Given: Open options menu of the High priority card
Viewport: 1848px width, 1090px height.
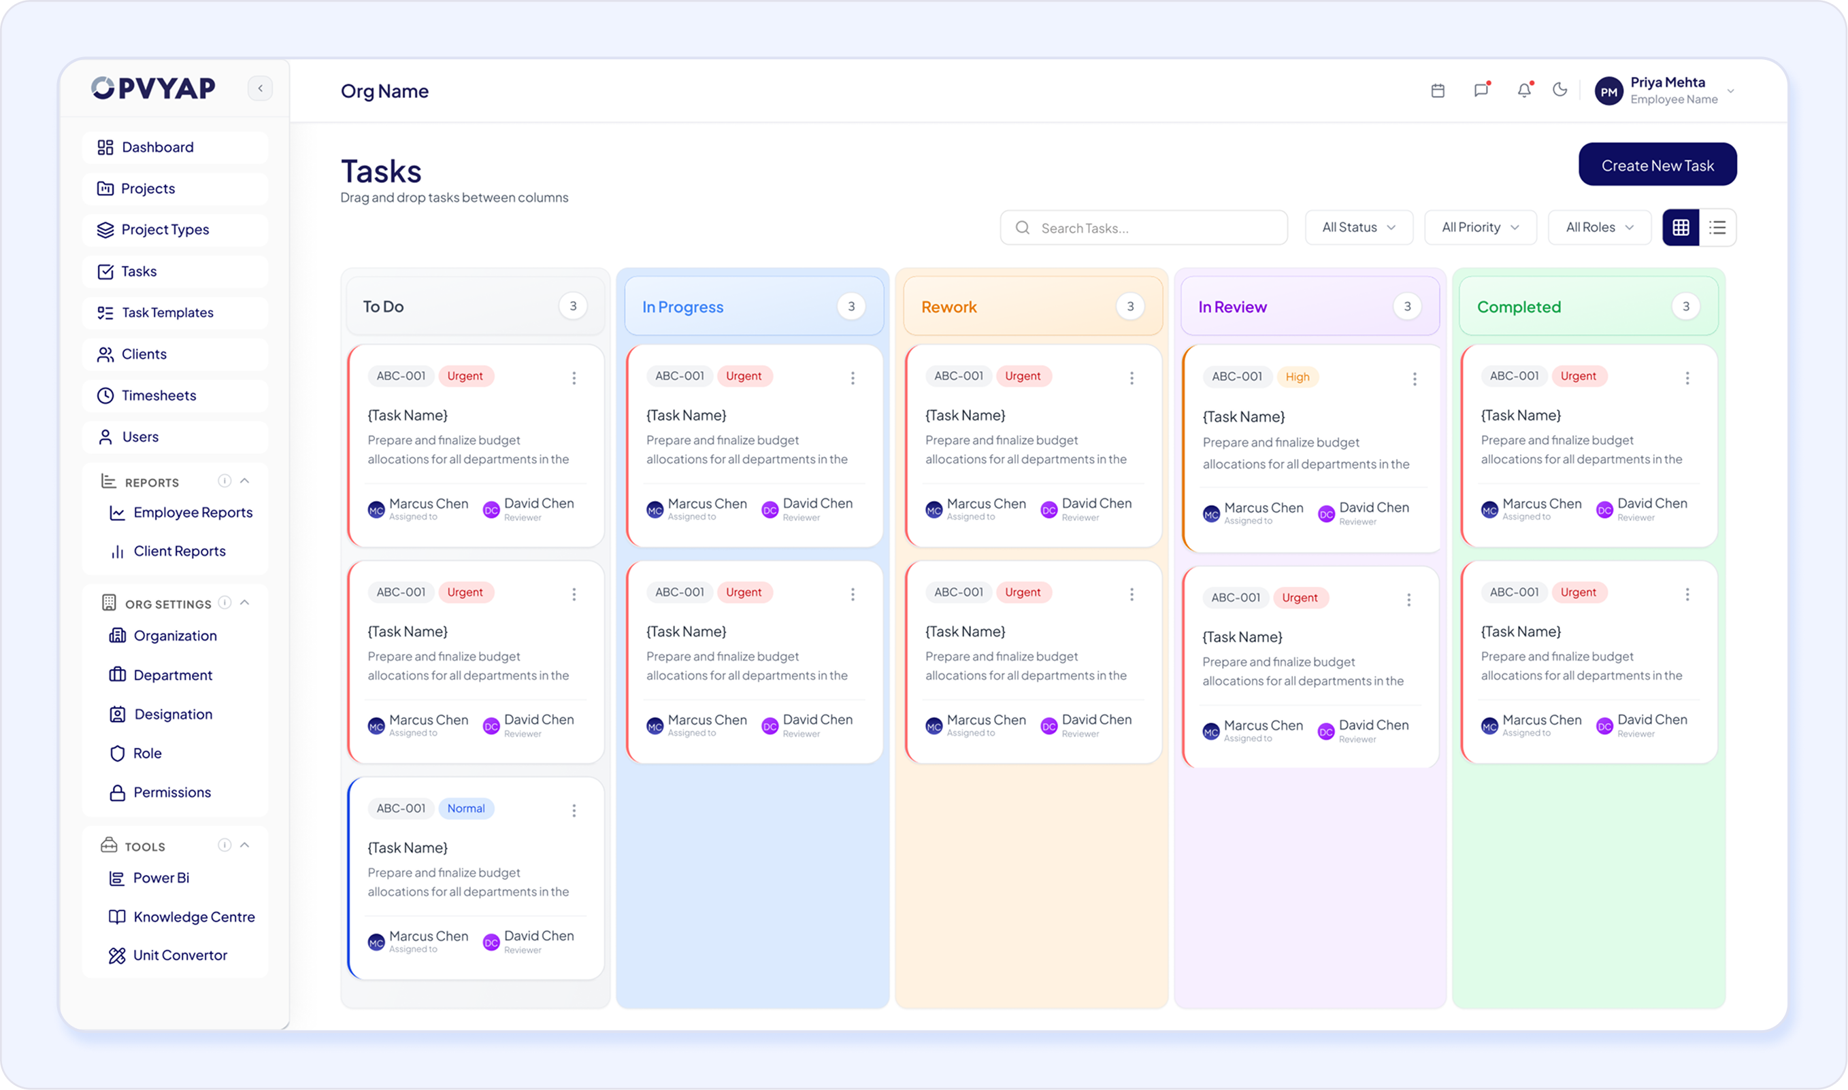Looking at the screenshot, I should [1415, 379].
